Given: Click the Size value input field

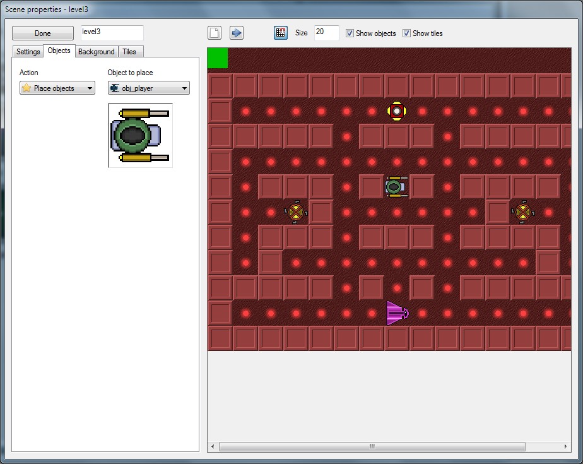Looking at the screenshot, I should [x=326, y=33].
